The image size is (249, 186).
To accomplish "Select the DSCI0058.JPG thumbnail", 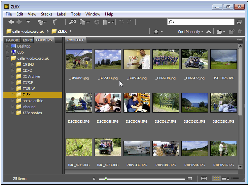I will (108, 102).
